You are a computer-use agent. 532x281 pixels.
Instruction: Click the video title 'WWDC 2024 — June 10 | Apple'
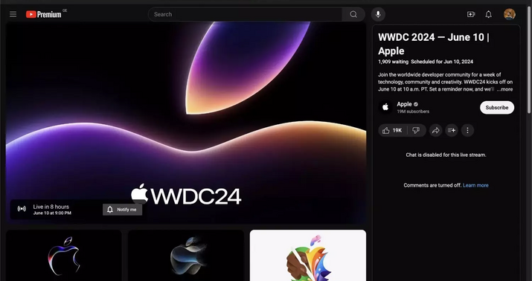(x=434, y=44)
